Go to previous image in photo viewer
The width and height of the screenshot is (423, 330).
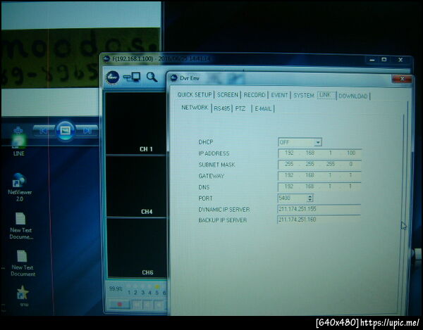[x=43, y=131]
